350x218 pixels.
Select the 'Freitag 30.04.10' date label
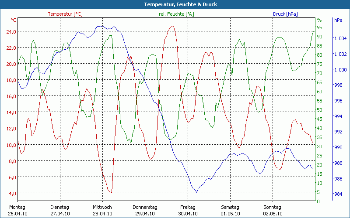188,210
